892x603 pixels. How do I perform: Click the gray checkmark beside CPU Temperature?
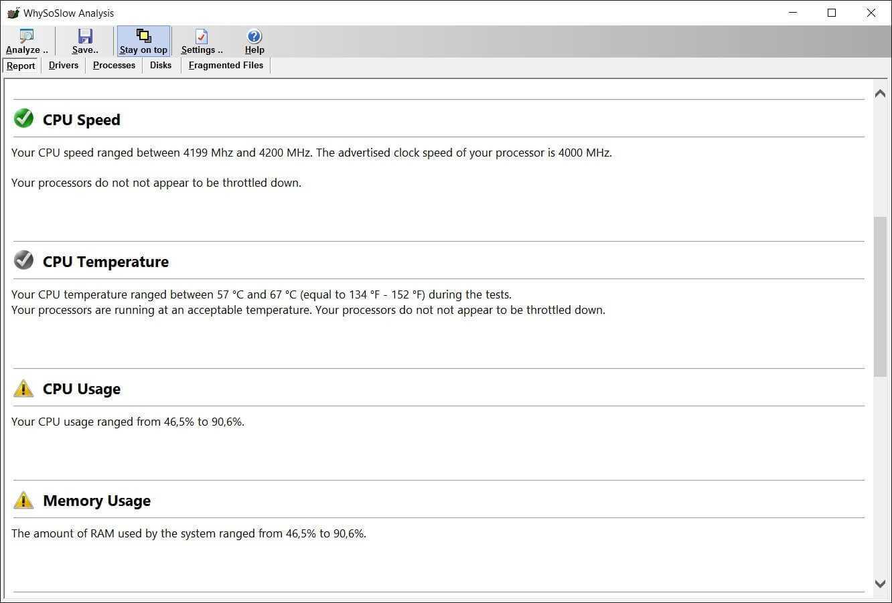[23, 260]
